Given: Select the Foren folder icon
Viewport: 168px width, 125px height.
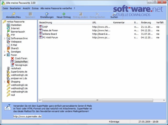Looking at the screenshot, I should pos(8,55).
